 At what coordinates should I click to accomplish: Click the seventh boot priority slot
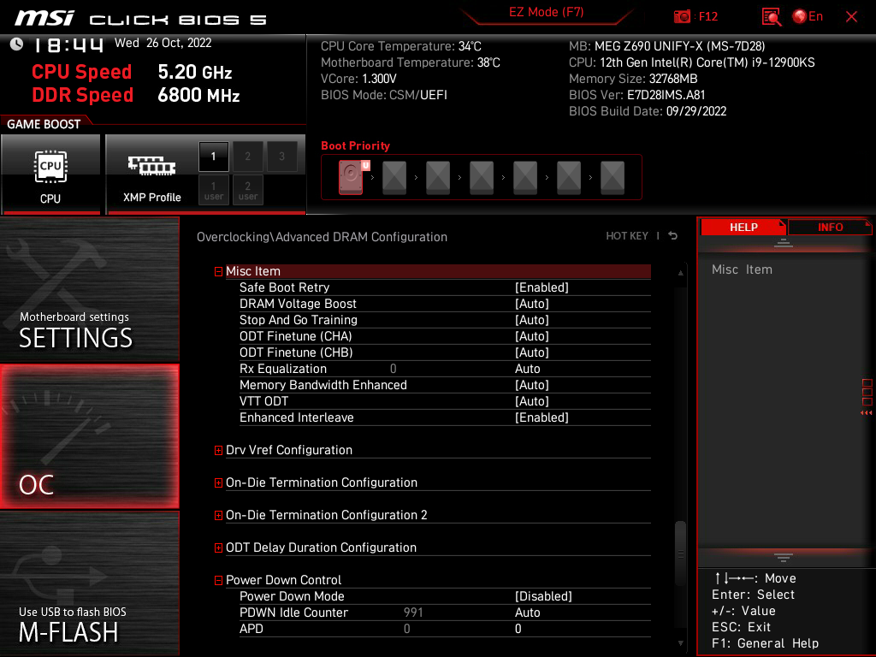(613, 178)
